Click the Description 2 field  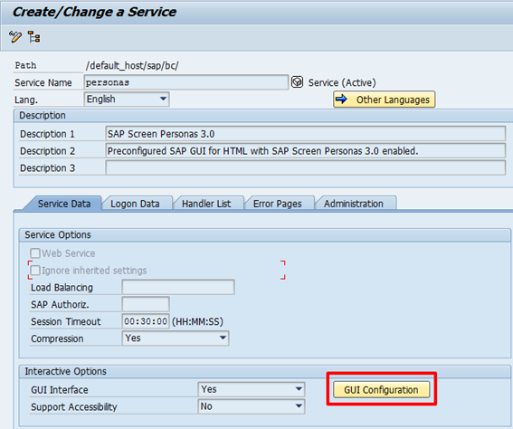tap(306, 151)
